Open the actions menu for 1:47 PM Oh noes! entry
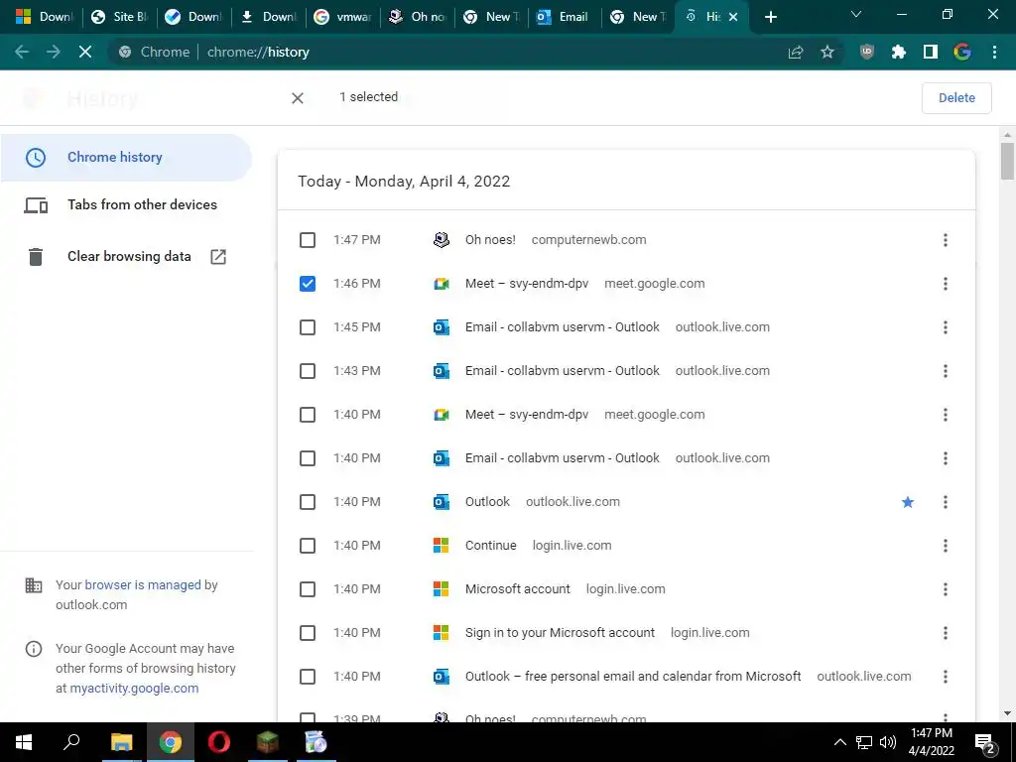The width and height of the screenshot is (1016, 762). (x=946, y=240)
